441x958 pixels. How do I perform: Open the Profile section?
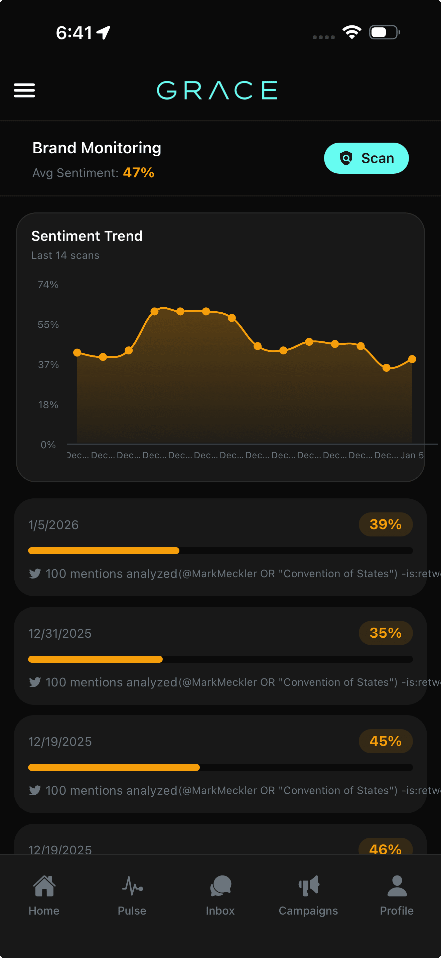pos(396,893)
